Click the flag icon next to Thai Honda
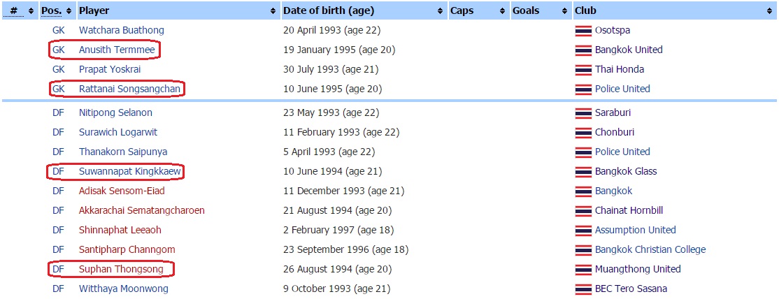Image resolution: width=779 pixels, height=299 pixels. point(583,70)
